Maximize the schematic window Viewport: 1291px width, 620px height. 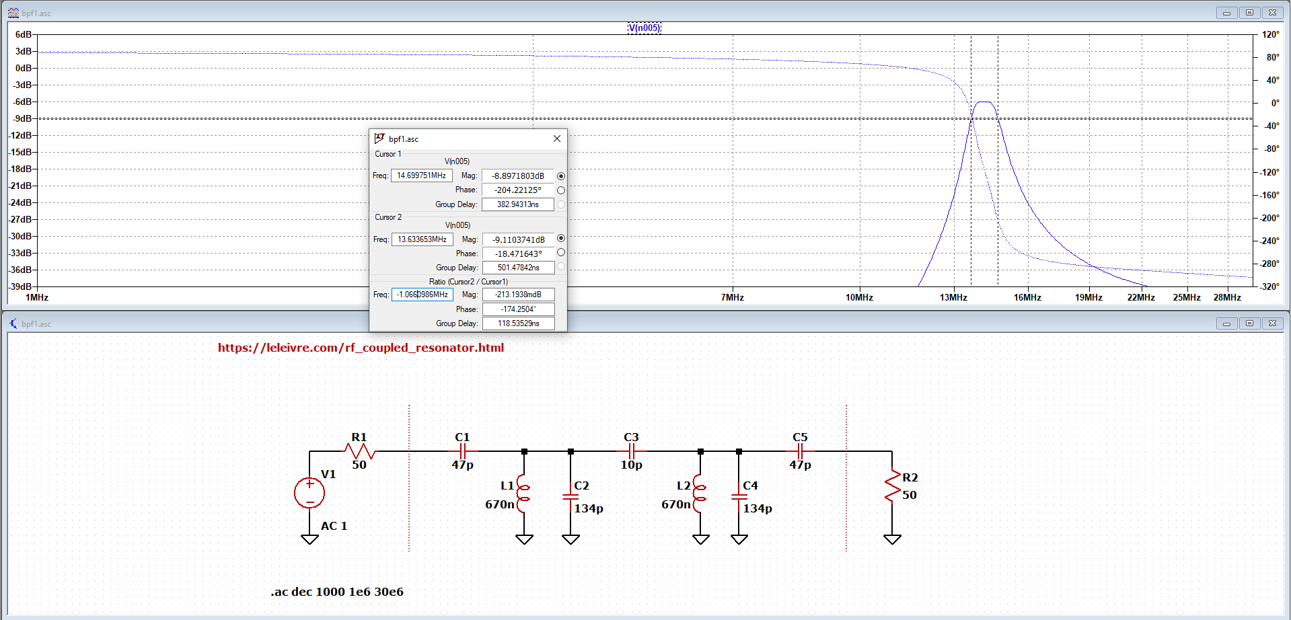pyautogui.click(x=1249, y=323)
